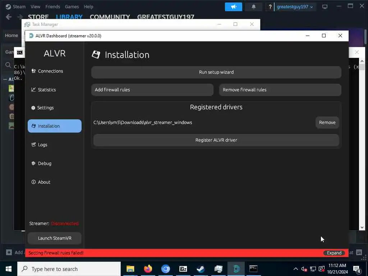The width and height of the screenshot is (368, 276).
Task: Click Remove firewall rules button
Action: pyautogui.click(x=280, y=89)
